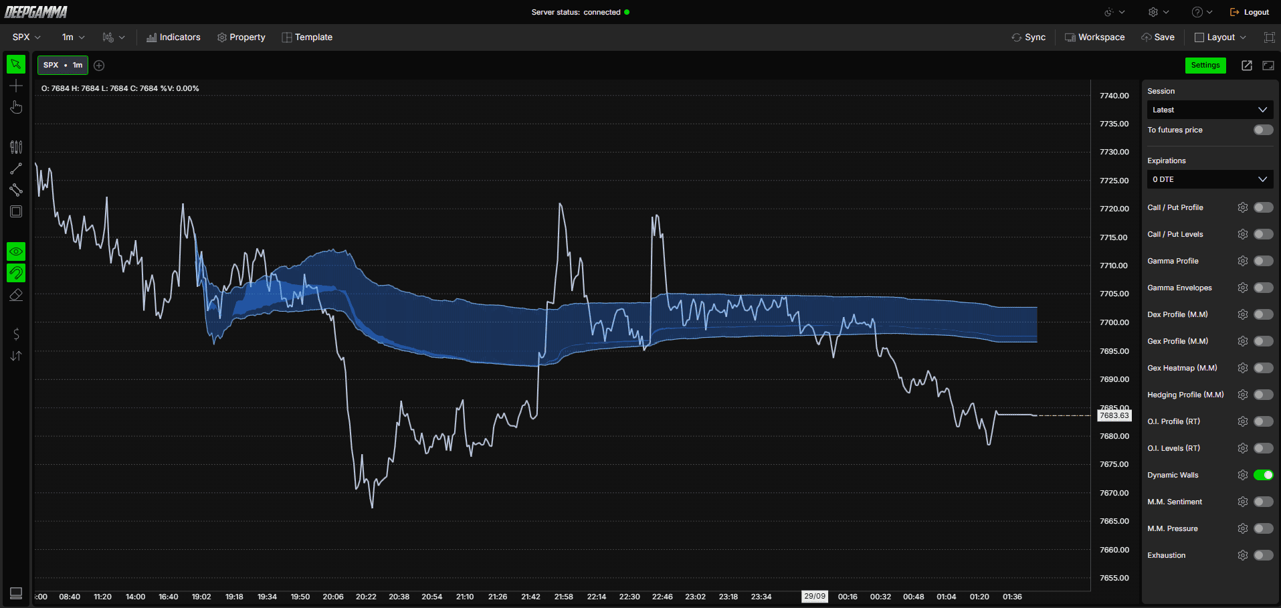
Task: Click the DEEPGAMMA logo
Action: 36,12
